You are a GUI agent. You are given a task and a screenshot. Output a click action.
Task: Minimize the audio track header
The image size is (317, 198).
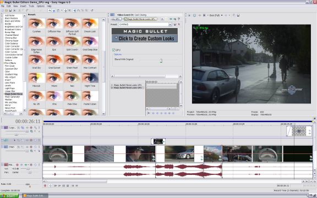click(2, 164)
